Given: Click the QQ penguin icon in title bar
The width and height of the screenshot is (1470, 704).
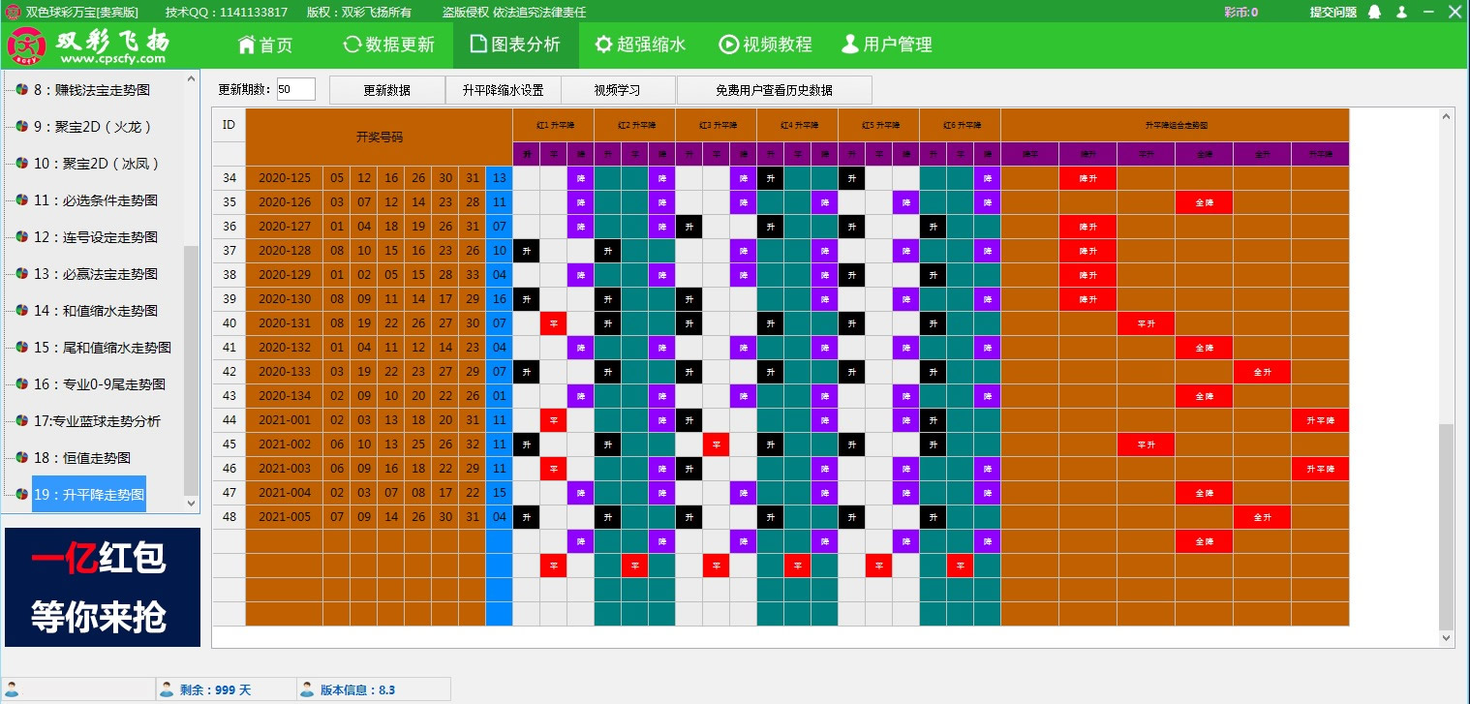Looking at the screenshot, I should pos(1374,13).
